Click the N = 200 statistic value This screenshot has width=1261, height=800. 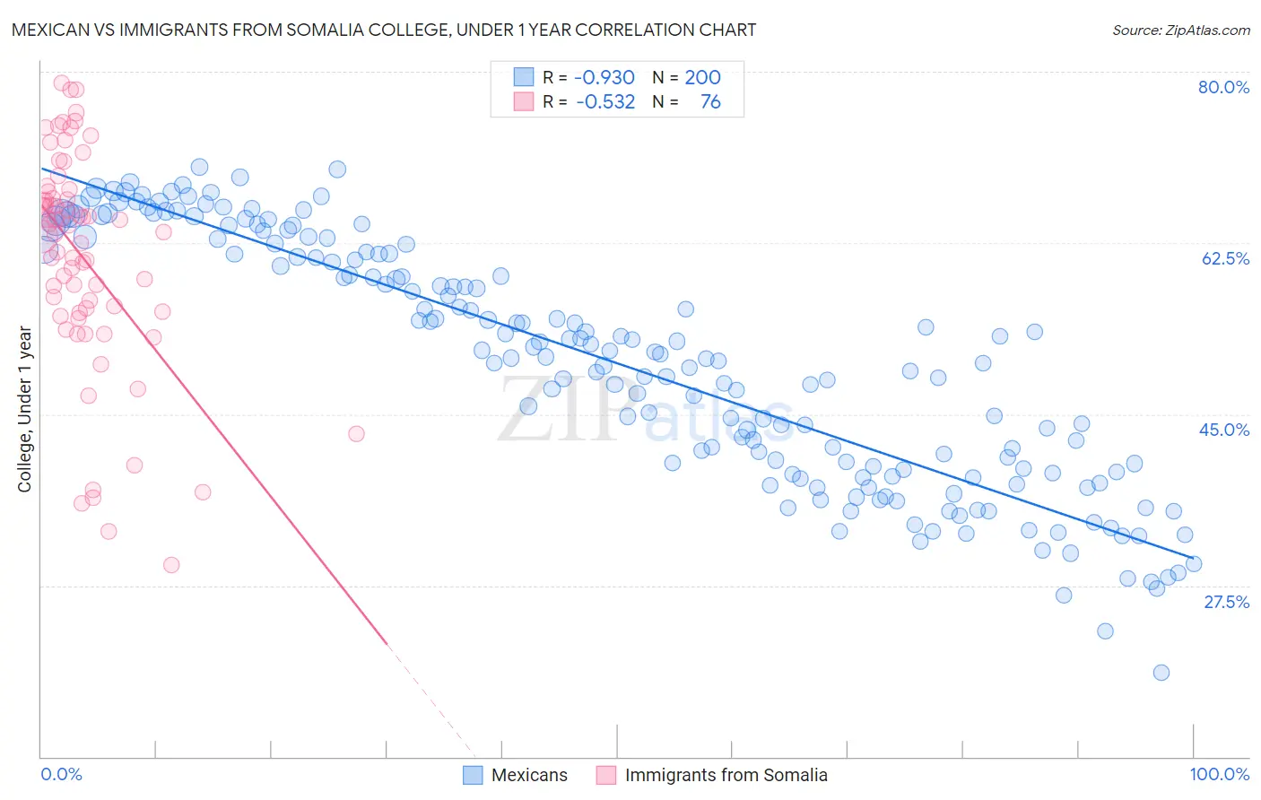click(686, 77)
